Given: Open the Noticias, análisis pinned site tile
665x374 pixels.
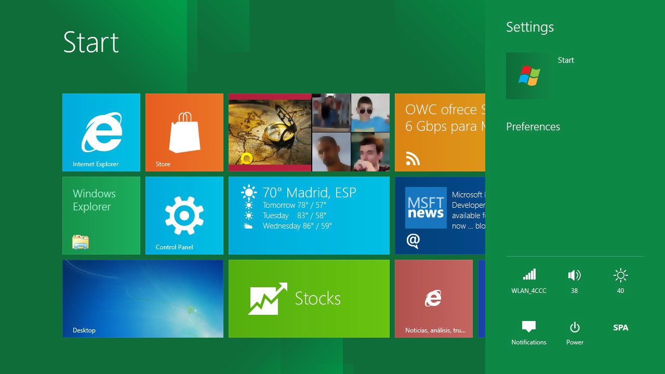Looking at the screenshot, I should point(434,299).
